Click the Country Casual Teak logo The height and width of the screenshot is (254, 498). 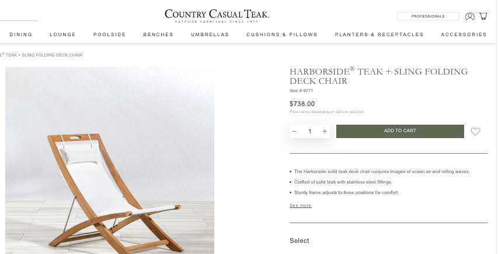(x=217, y=16)
